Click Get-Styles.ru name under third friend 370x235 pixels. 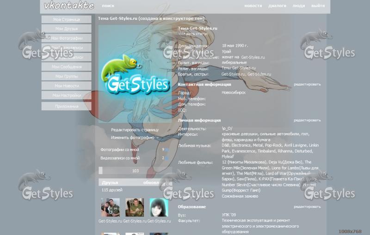(x=159, y=221)
